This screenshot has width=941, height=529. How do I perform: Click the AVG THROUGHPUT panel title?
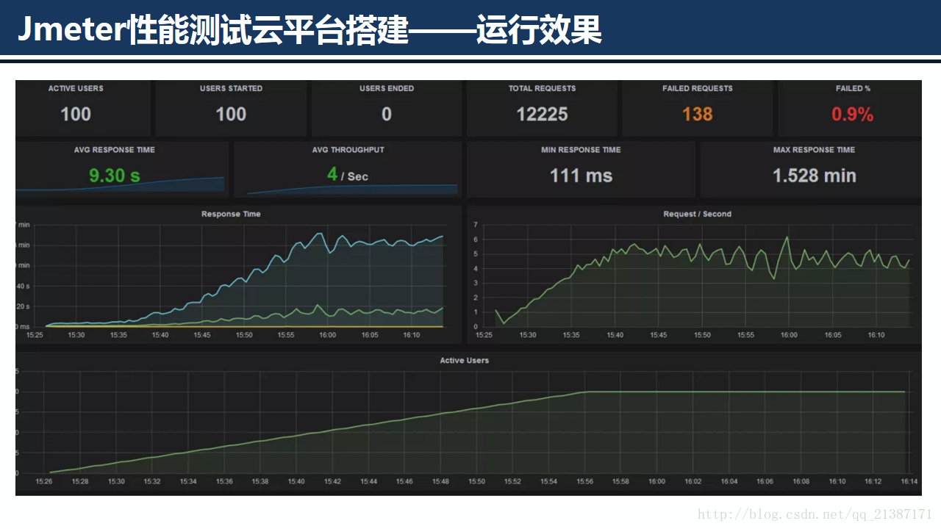tap(348, 150)
